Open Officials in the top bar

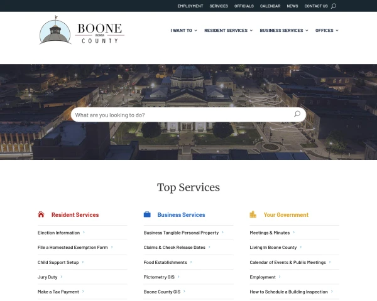pos(244,6)
